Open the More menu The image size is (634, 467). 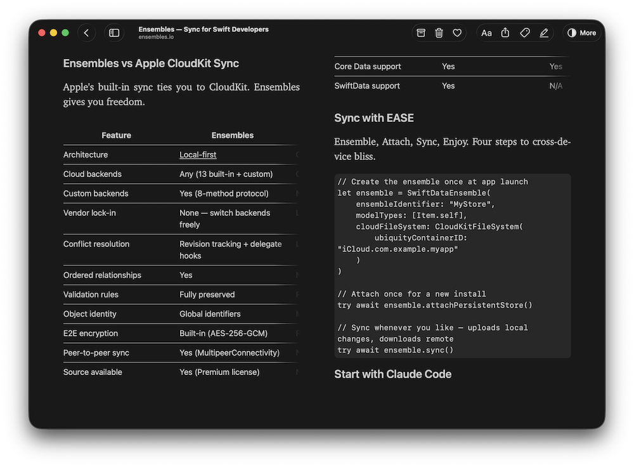pyautogui.click(x=581, y=33)
